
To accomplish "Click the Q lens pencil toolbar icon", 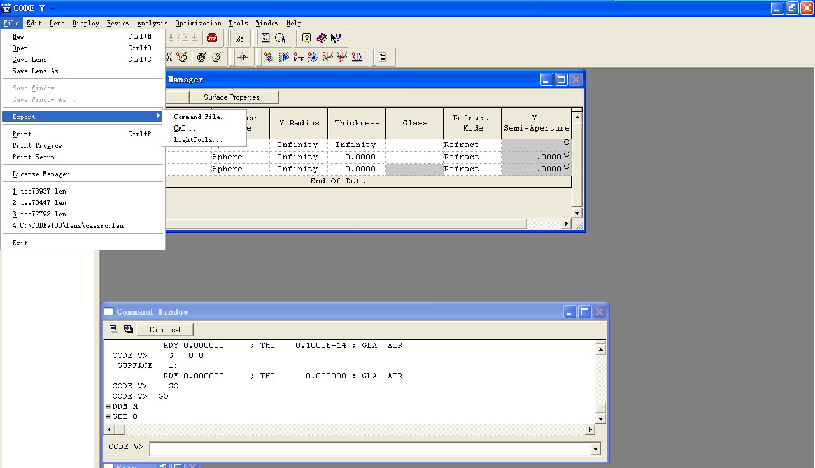I will click(181, 57).
